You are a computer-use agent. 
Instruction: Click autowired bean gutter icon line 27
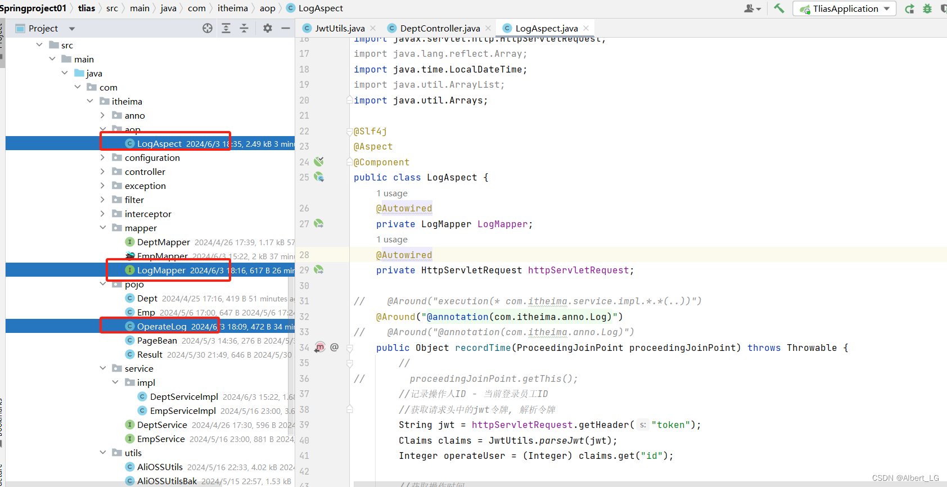(319, 224)
